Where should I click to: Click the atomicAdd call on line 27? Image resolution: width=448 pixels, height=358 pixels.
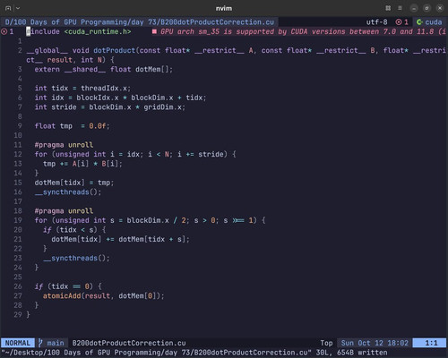[103, 296]
